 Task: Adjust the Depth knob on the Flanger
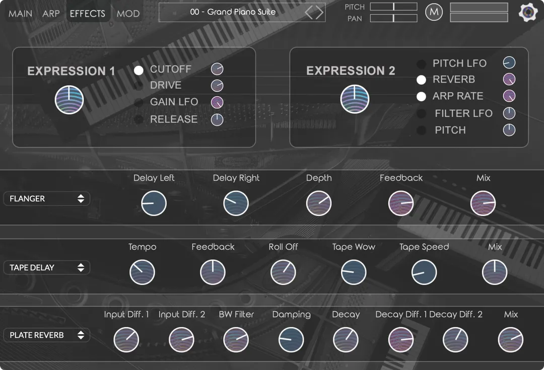tap(319, 203)
